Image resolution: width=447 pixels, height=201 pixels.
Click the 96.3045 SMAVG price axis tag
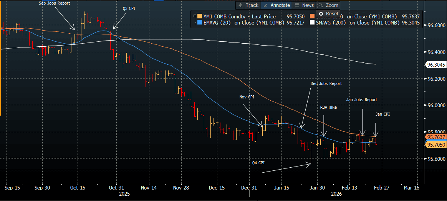pos(435,65)
